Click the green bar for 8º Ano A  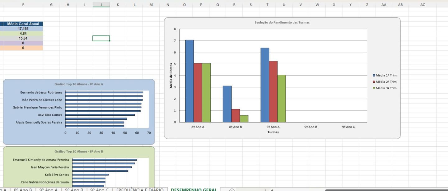pyautogui.click(x=206, y=93)
